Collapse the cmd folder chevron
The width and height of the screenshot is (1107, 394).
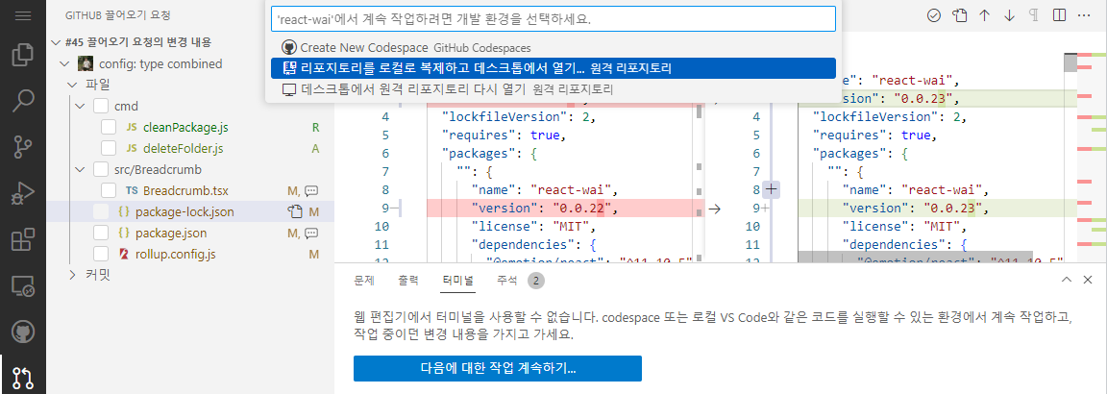click(x=79, y=106)
